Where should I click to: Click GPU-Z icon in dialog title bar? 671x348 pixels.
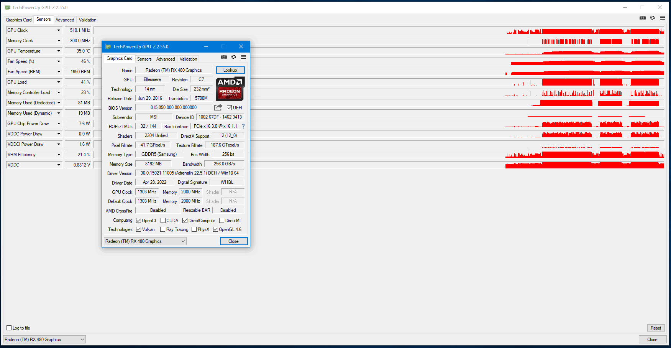pyautogui.click(x=108, y=46)
